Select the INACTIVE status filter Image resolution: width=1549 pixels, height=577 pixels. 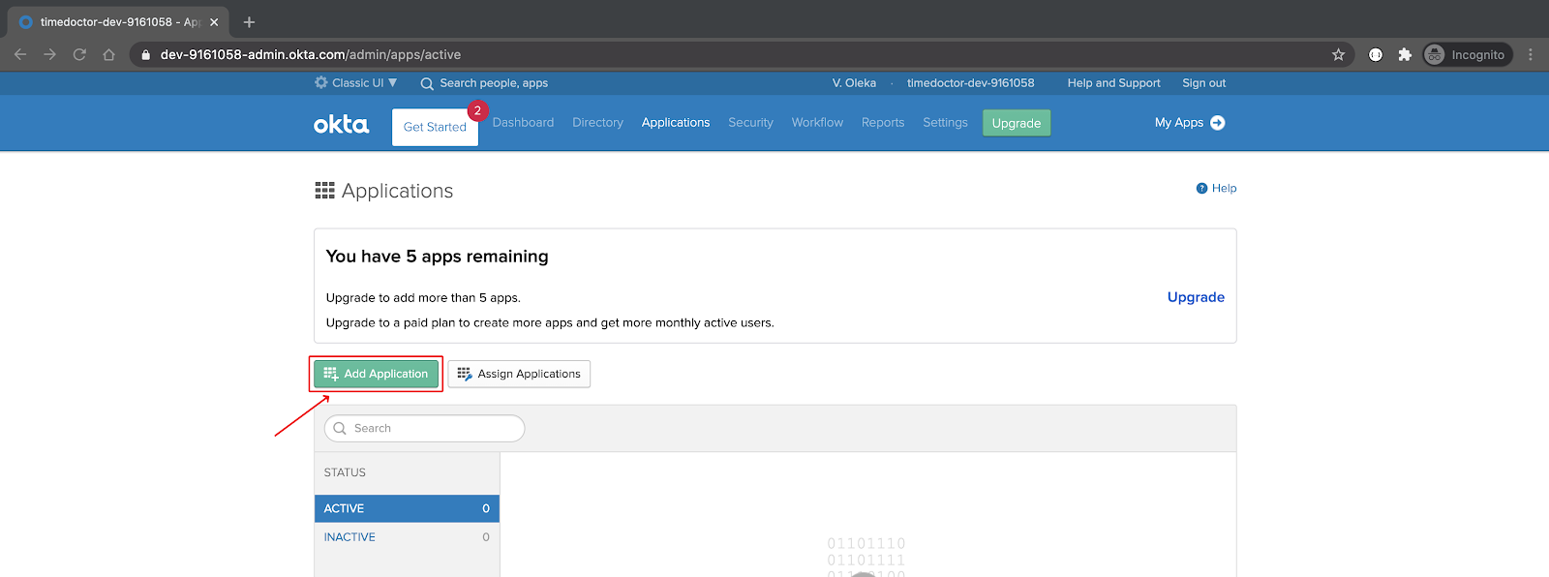point(407,537)
